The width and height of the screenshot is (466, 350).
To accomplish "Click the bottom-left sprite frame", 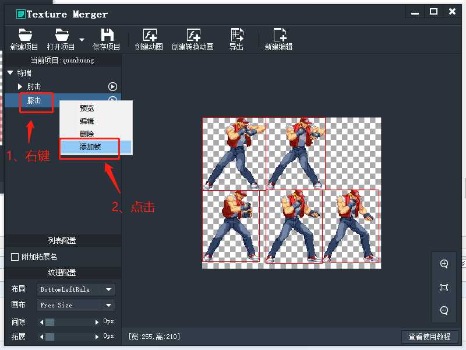I will [x=231, y=226].
